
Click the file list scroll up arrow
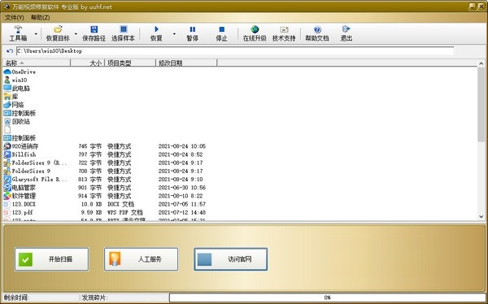(481, 63)
